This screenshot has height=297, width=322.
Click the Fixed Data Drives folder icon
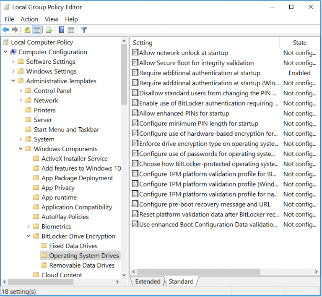[x=44, y=246]
